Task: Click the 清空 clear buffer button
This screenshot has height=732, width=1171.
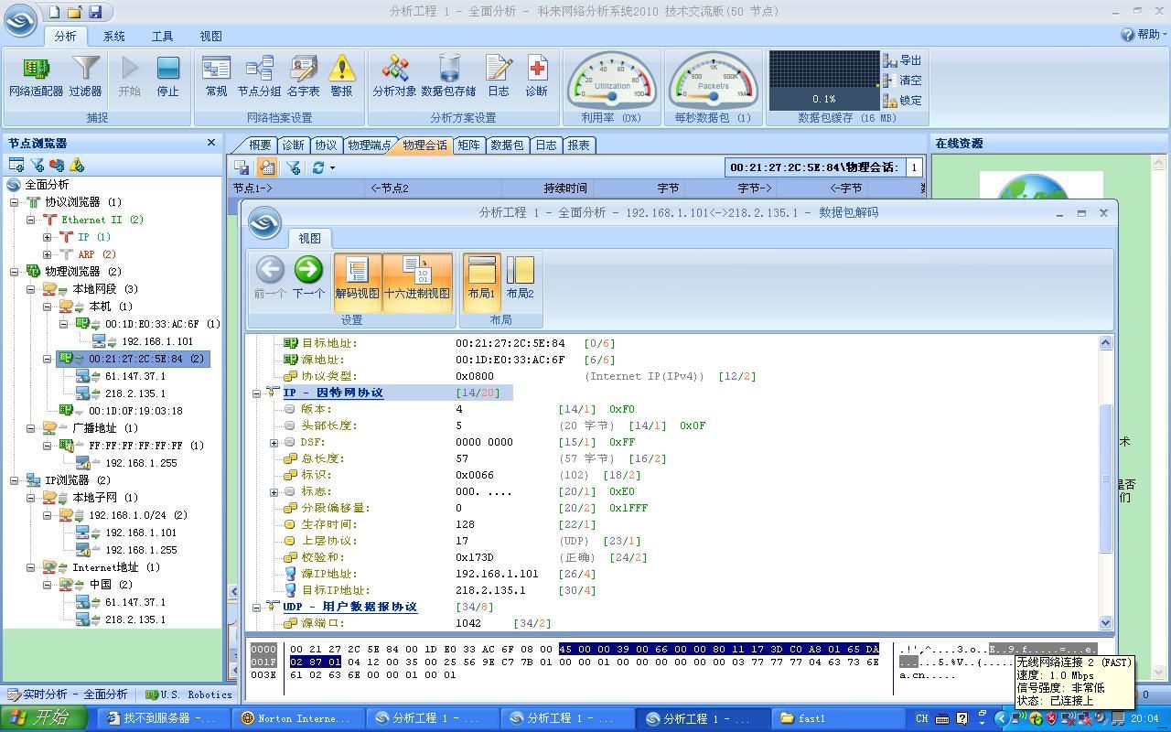Action: [x=902, y=81]
